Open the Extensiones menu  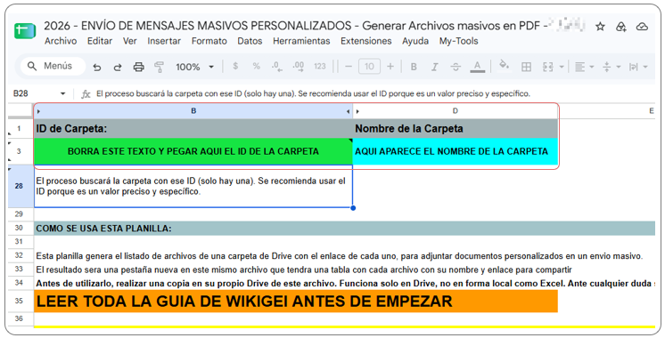point(366,41)
